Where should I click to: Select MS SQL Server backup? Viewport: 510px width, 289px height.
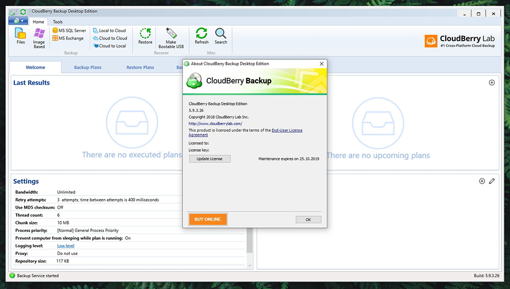69,31
